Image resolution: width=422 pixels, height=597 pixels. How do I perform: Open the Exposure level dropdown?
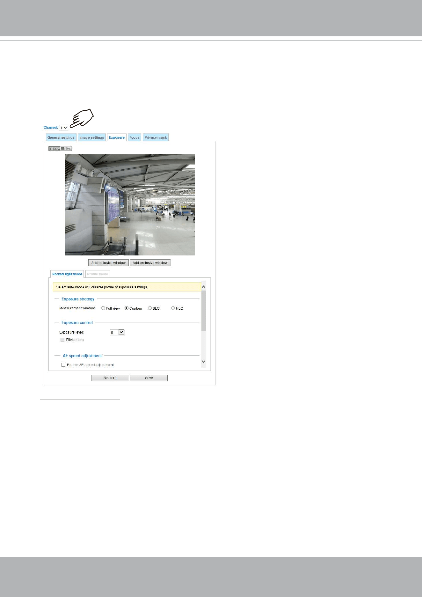click(117, 332)
